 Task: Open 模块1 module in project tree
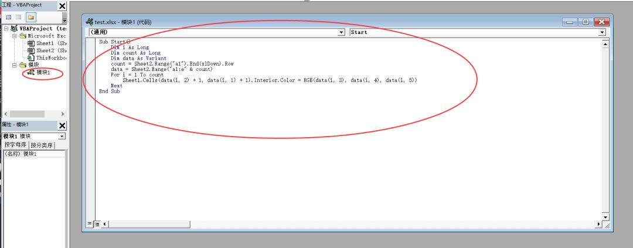coord(42,73)
